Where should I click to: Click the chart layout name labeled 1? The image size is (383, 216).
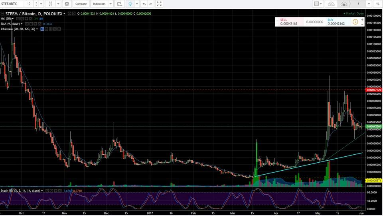pyautogui.click(x=358, y=4)
